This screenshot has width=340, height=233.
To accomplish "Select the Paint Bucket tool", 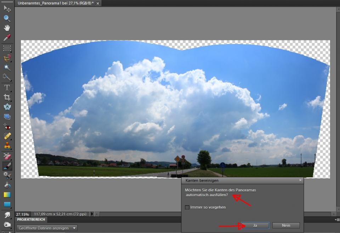I will point(7,185).
